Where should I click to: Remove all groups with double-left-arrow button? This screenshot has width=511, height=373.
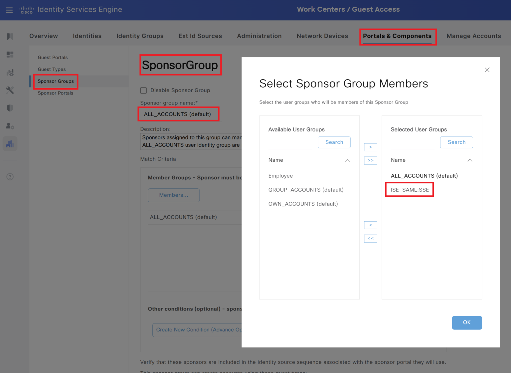pos(370,238)
